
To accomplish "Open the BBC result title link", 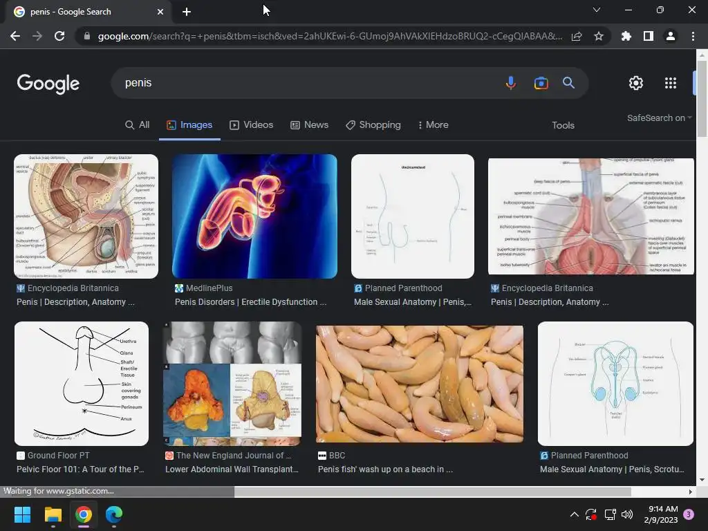I will pyautogui.click(x=385, y=469).
